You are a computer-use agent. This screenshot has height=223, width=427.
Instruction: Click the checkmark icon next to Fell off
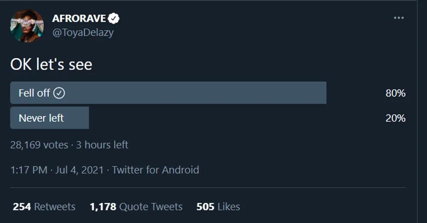pos(59,93)
